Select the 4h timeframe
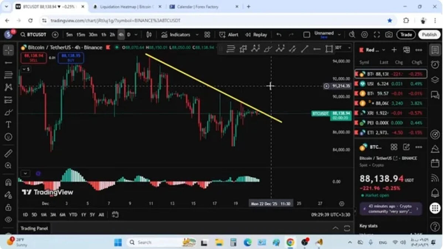Image resolution: width=443 pixels, height=249 pixels. pyautogui.click(x=121, y=35)
